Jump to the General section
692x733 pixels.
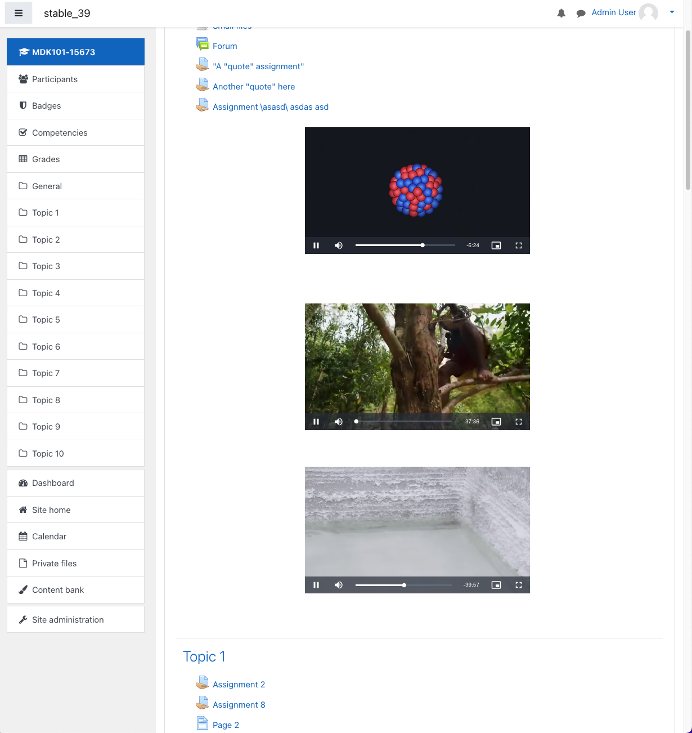pyautogui.click(x=75, y=186)
